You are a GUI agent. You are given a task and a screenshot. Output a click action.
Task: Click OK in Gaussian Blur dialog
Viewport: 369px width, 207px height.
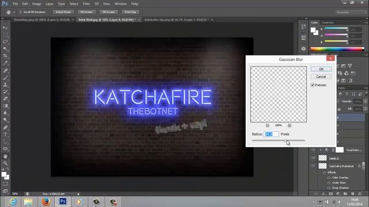(x=321, y=69)
